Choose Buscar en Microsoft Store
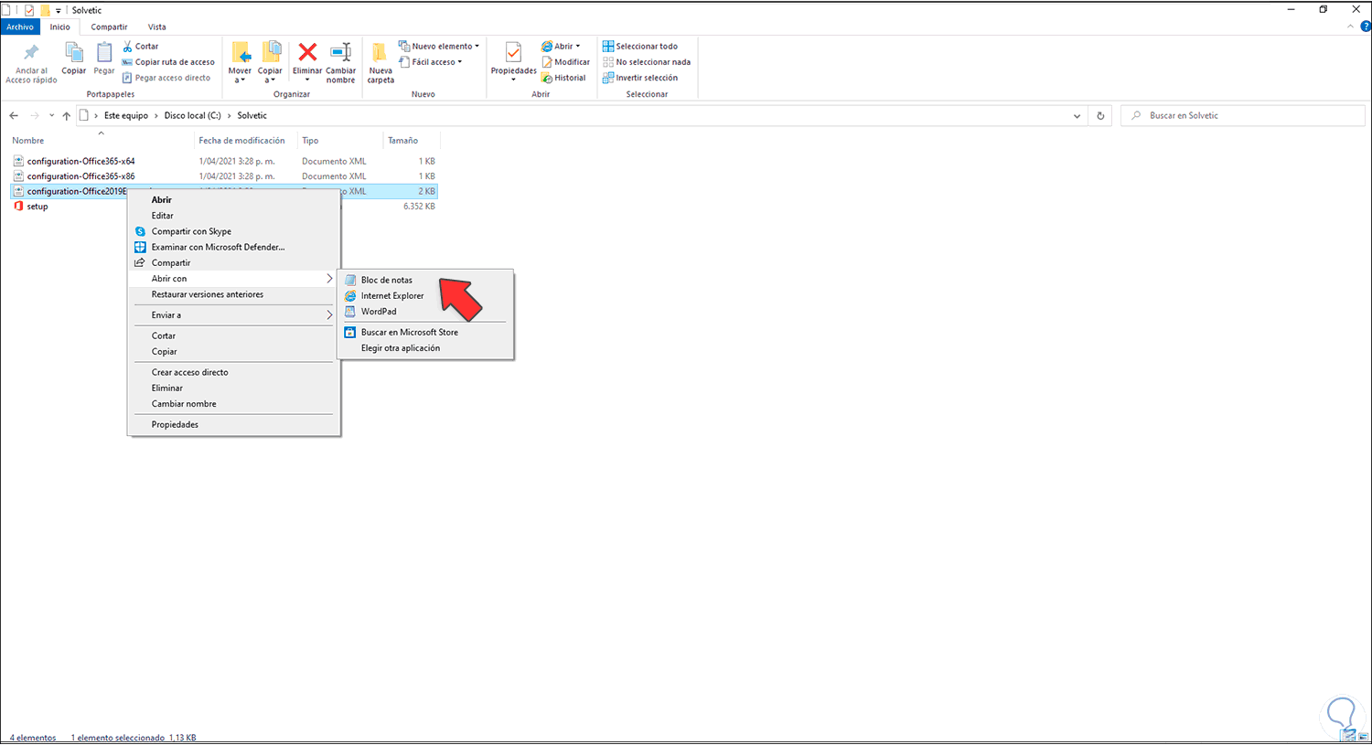1372x745 pixels. click(425, 332)
